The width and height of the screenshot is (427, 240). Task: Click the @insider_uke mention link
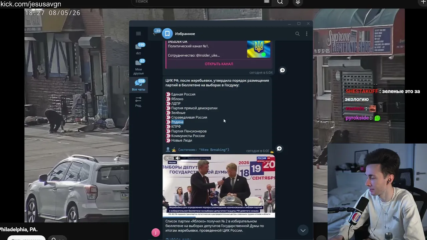pos(208,55)
